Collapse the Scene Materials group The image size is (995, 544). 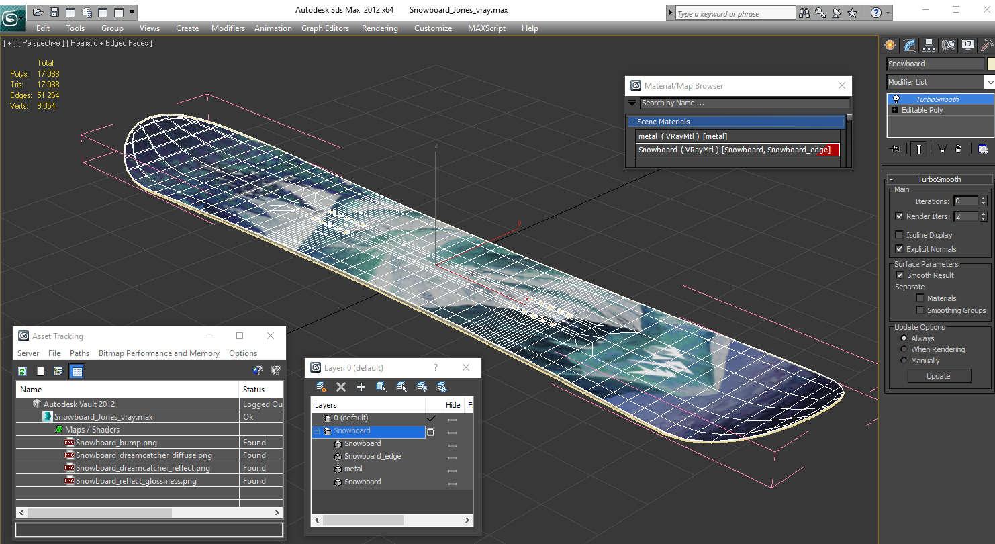[736, 122]
